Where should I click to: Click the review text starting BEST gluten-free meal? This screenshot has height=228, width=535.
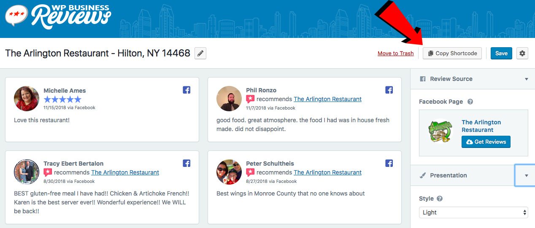point(102,202)
